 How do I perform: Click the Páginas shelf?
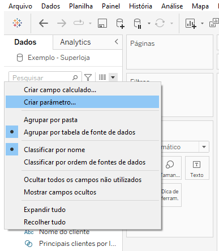tap(170, 52)
